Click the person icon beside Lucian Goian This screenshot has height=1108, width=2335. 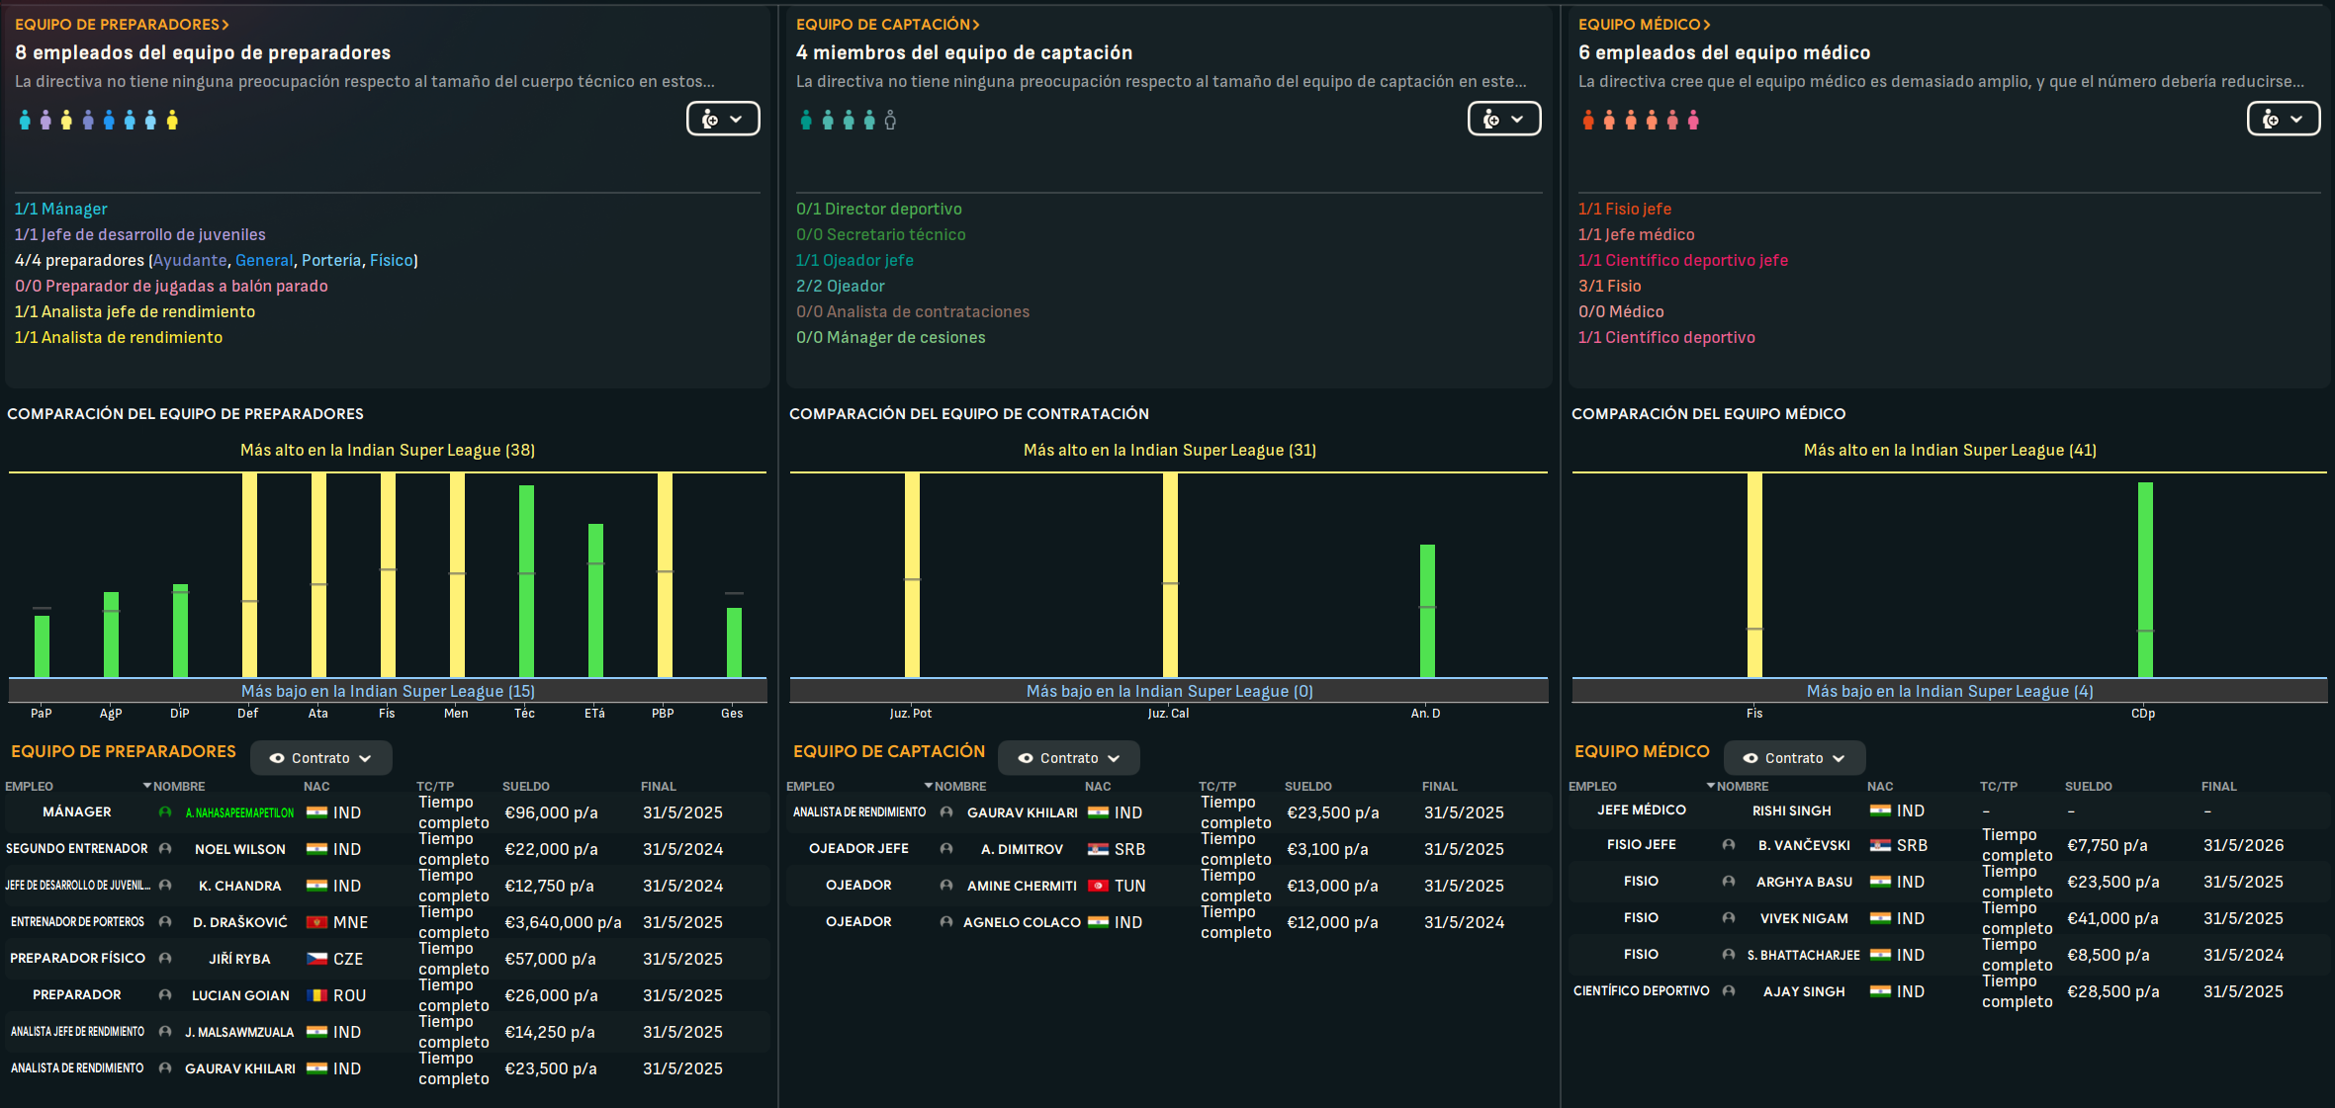pos(165,995)
